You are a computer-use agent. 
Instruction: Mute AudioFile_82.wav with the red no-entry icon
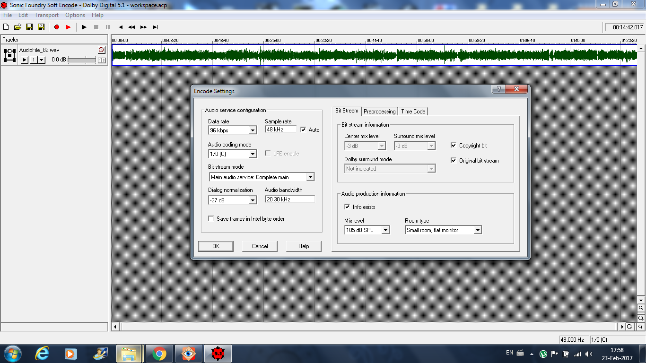102,50
